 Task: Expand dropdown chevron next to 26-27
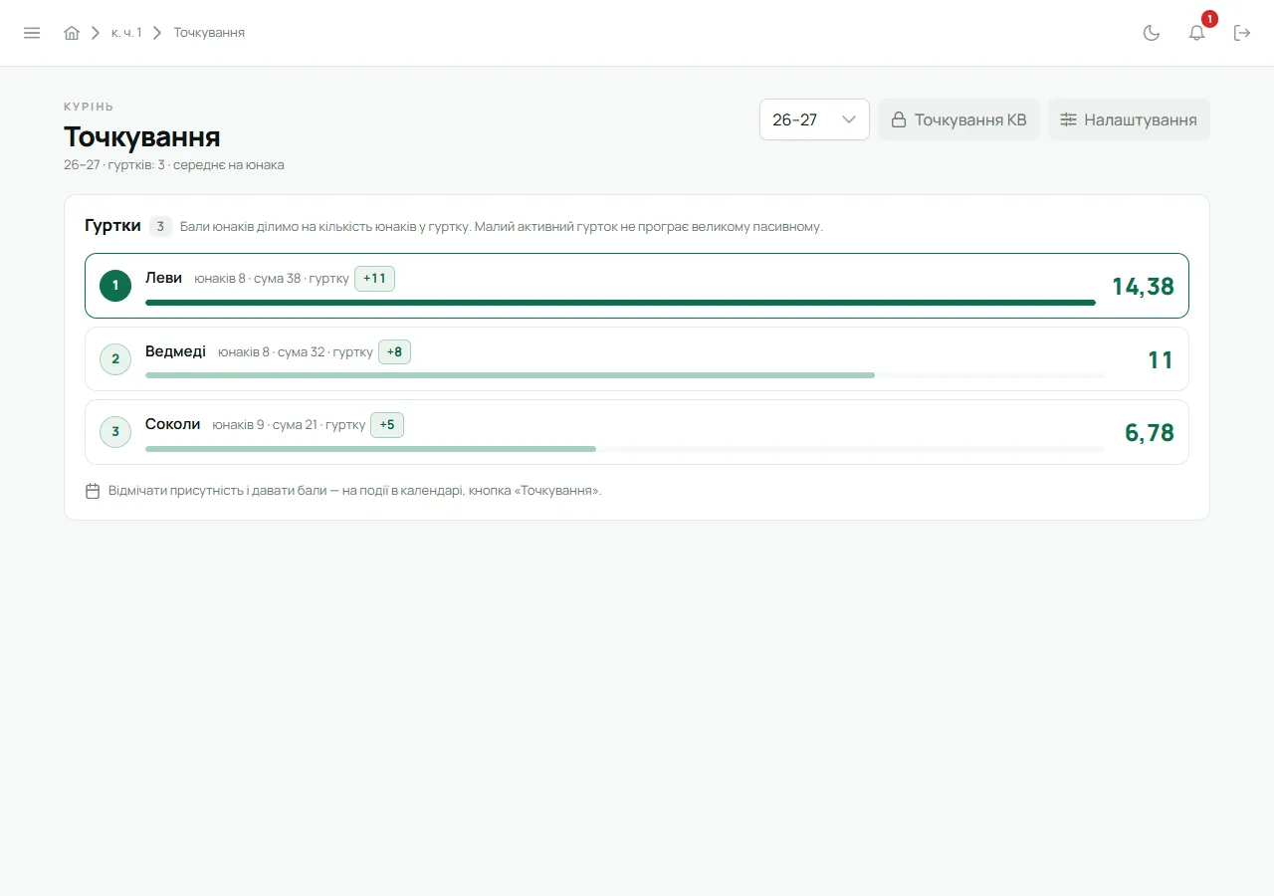coord(849,119)
